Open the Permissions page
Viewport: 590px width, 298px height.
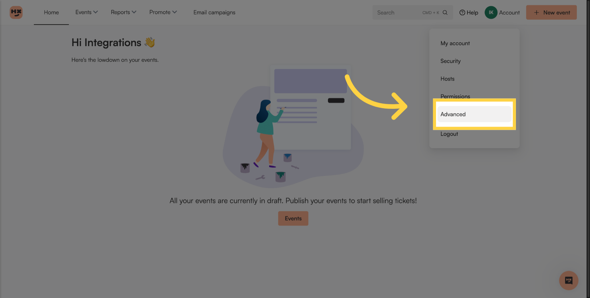tap(455, 96)
